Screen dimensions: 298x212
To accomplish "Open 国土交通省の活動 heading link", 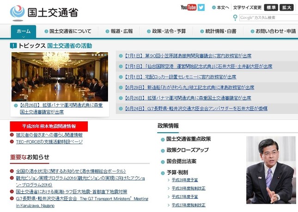I will (70, 46).
